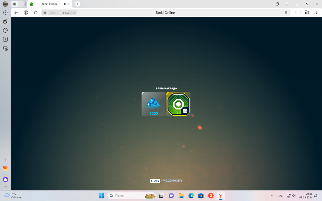Screen dimensions: 322x201
Task: Open the notifications bell in the taskbar
Action: [316, 196]
